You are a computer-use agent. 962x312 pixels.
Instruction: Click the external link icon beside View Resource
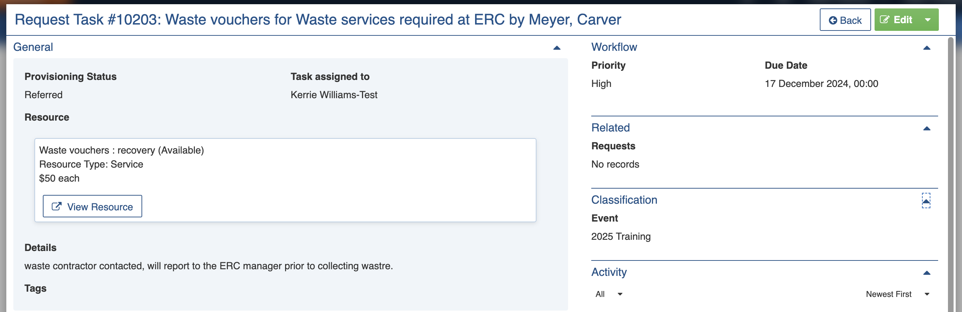pyautogui.click(x=57, y=206)
